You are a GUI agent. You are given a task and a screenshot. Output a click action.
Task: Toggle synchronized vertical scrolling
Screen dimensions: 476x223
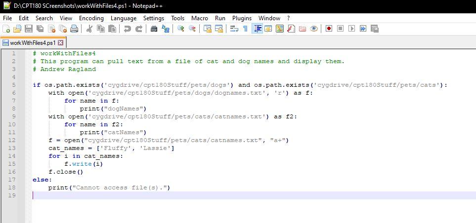point(207,29)
